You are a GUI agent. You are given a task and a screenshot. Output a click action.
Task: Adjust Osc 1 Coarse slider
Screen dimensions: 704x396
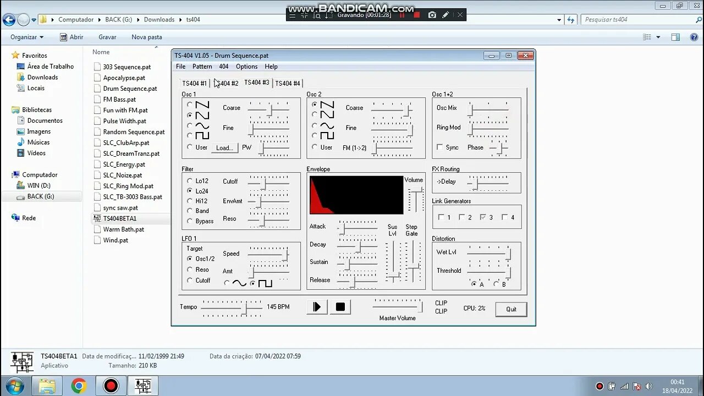268,109
